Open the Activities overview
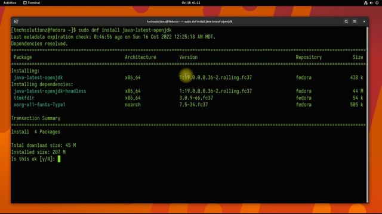Screen dimensions: 382x214 point(10,2)
